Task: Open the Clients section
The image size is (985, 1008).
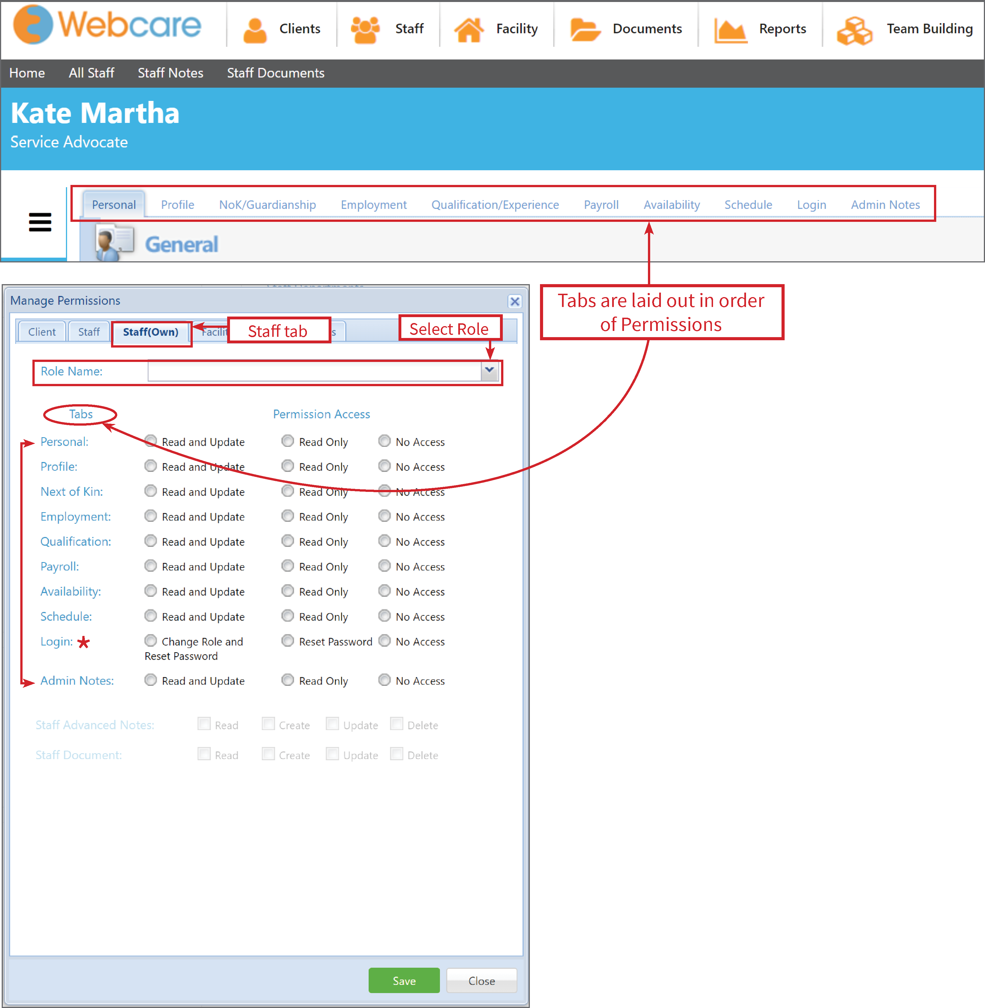Action: [x=282, y=28]
